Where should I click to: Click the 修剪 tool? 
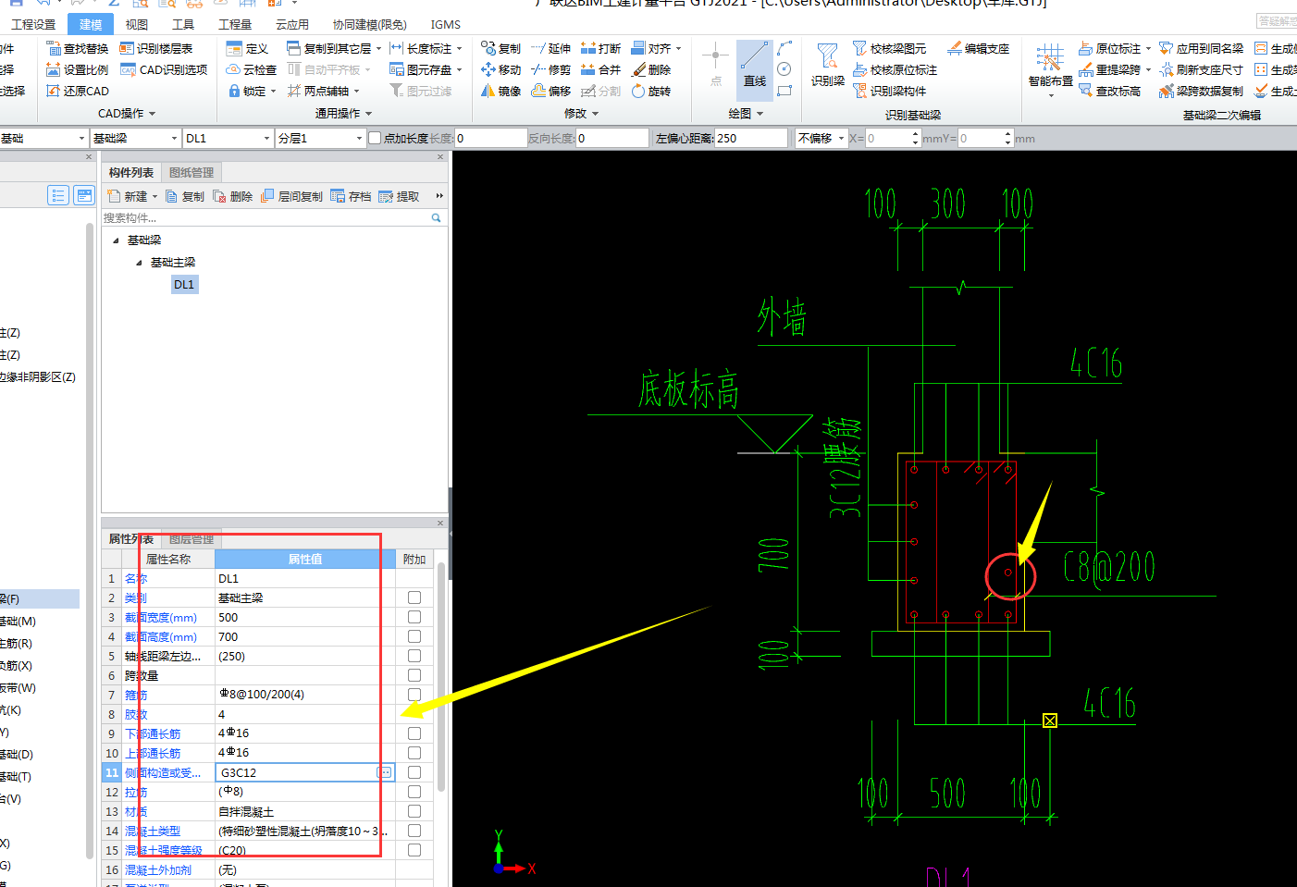tap(550, 69)
